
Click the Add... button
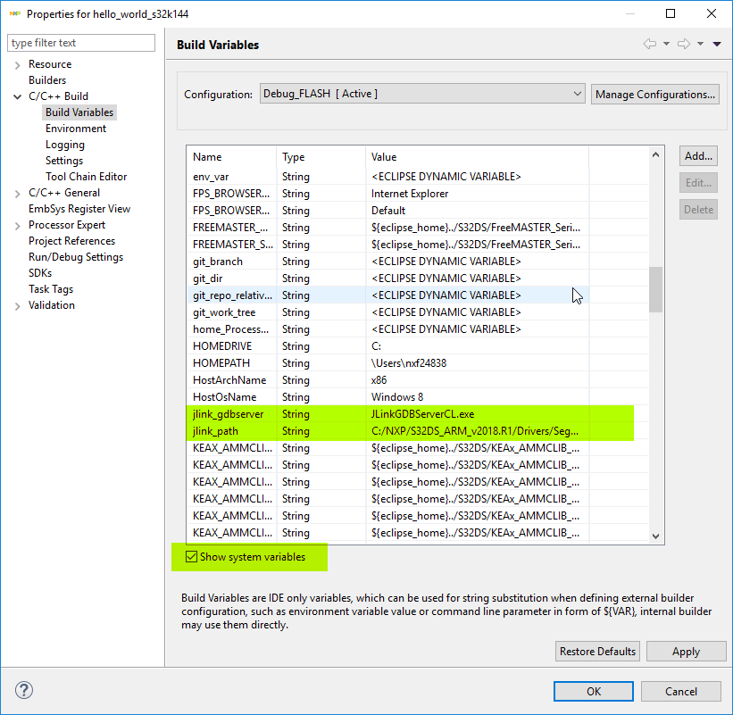tap(698, 156)
